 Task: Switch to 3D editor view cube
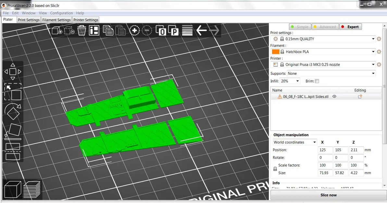[13, 189]
